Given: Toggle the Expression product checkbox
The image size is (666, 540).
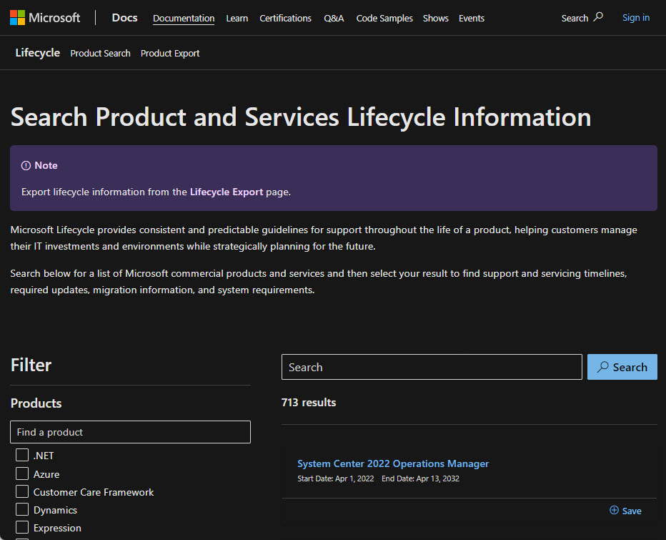Looking at the screenshot, I should (x=22, y=527).
